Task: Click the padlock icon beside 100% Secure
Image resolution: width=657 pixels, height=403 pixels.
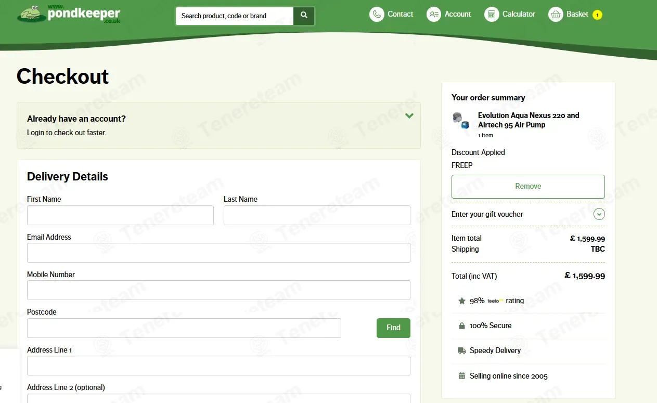Action: click(462, 326)
